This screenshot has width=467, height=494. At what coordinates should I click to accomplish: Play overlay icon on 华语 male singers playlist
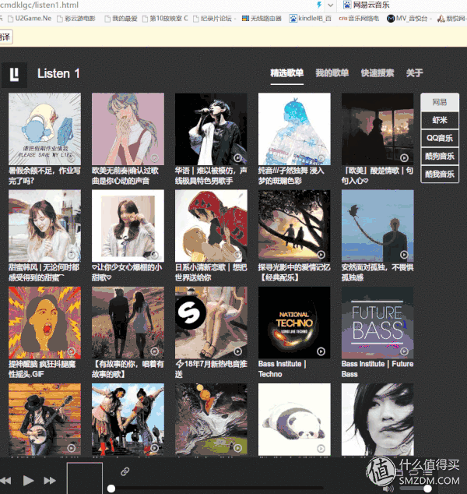[238, 158]
